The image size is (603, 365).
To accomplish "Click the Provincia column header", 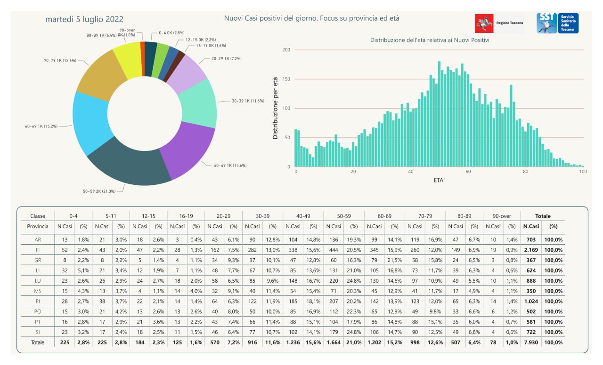I will coord(38,226).
